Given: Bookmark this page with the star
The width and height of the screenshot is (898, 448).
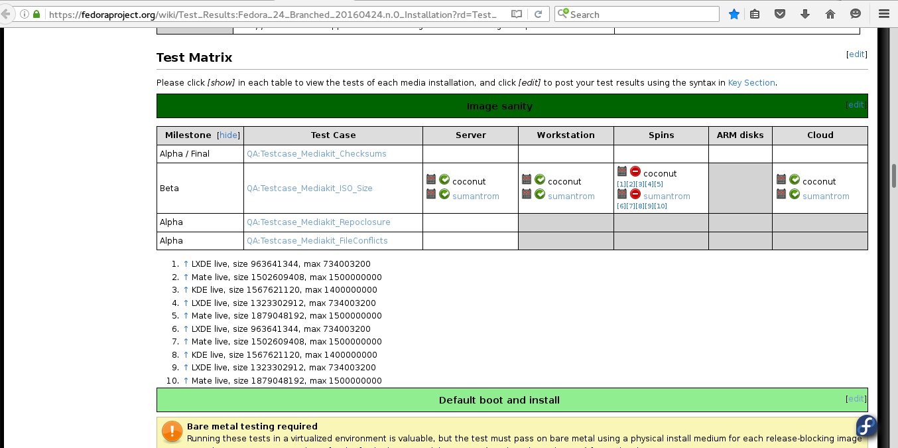Looking at the screenshot, I should point(734,14).
